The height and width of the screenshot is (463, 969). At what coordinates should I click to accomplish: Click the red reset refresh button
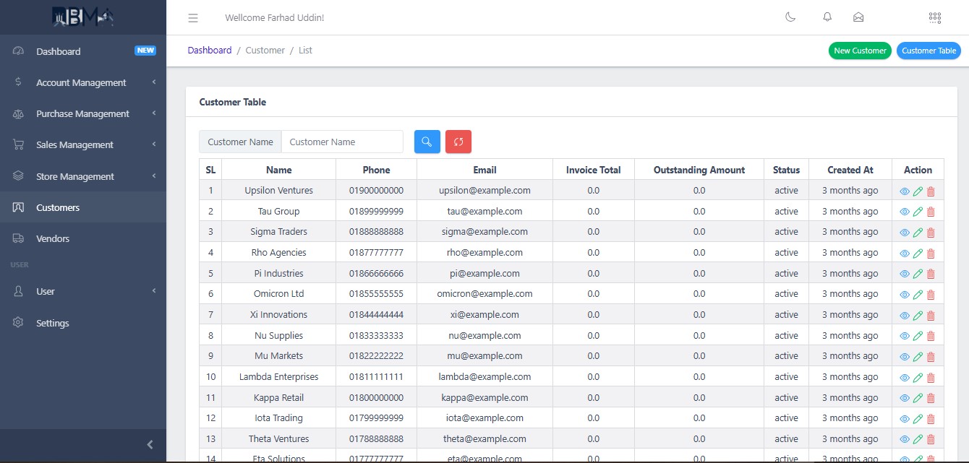pyautogui.click(x=458, y=142)
